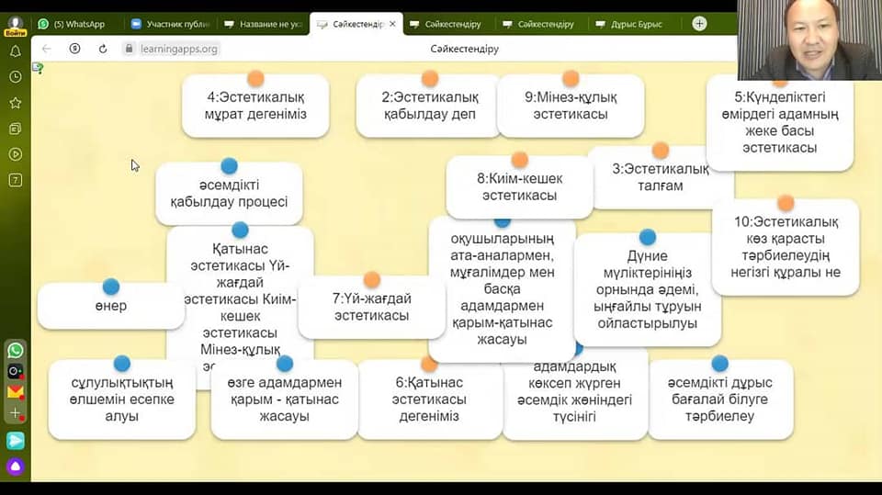Close the active Сәйкестендіру tab
This screenshot has height=495, width=882.
click(x=393, y=24)
